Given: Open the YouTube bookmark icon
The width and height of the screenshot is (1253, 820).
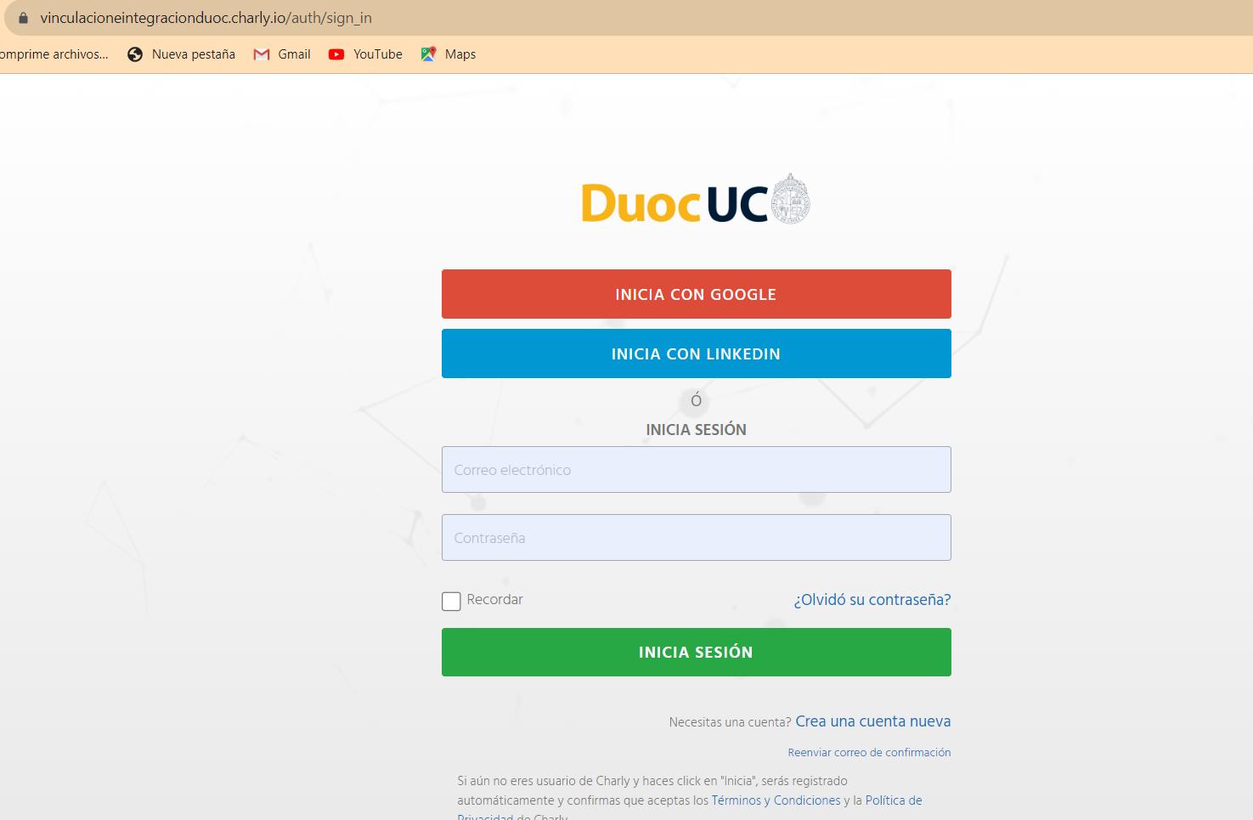Looking at the screenshot, I should 336,54.
